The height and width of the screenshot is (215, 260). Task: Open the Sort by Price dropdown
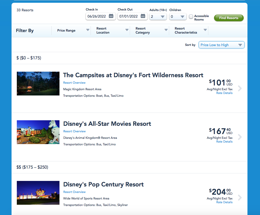click(221, 45)
